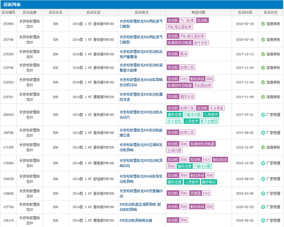
Task: Click 气门故障 tag in row 253904
Action: pyautogui.click(x=187, y=20)
